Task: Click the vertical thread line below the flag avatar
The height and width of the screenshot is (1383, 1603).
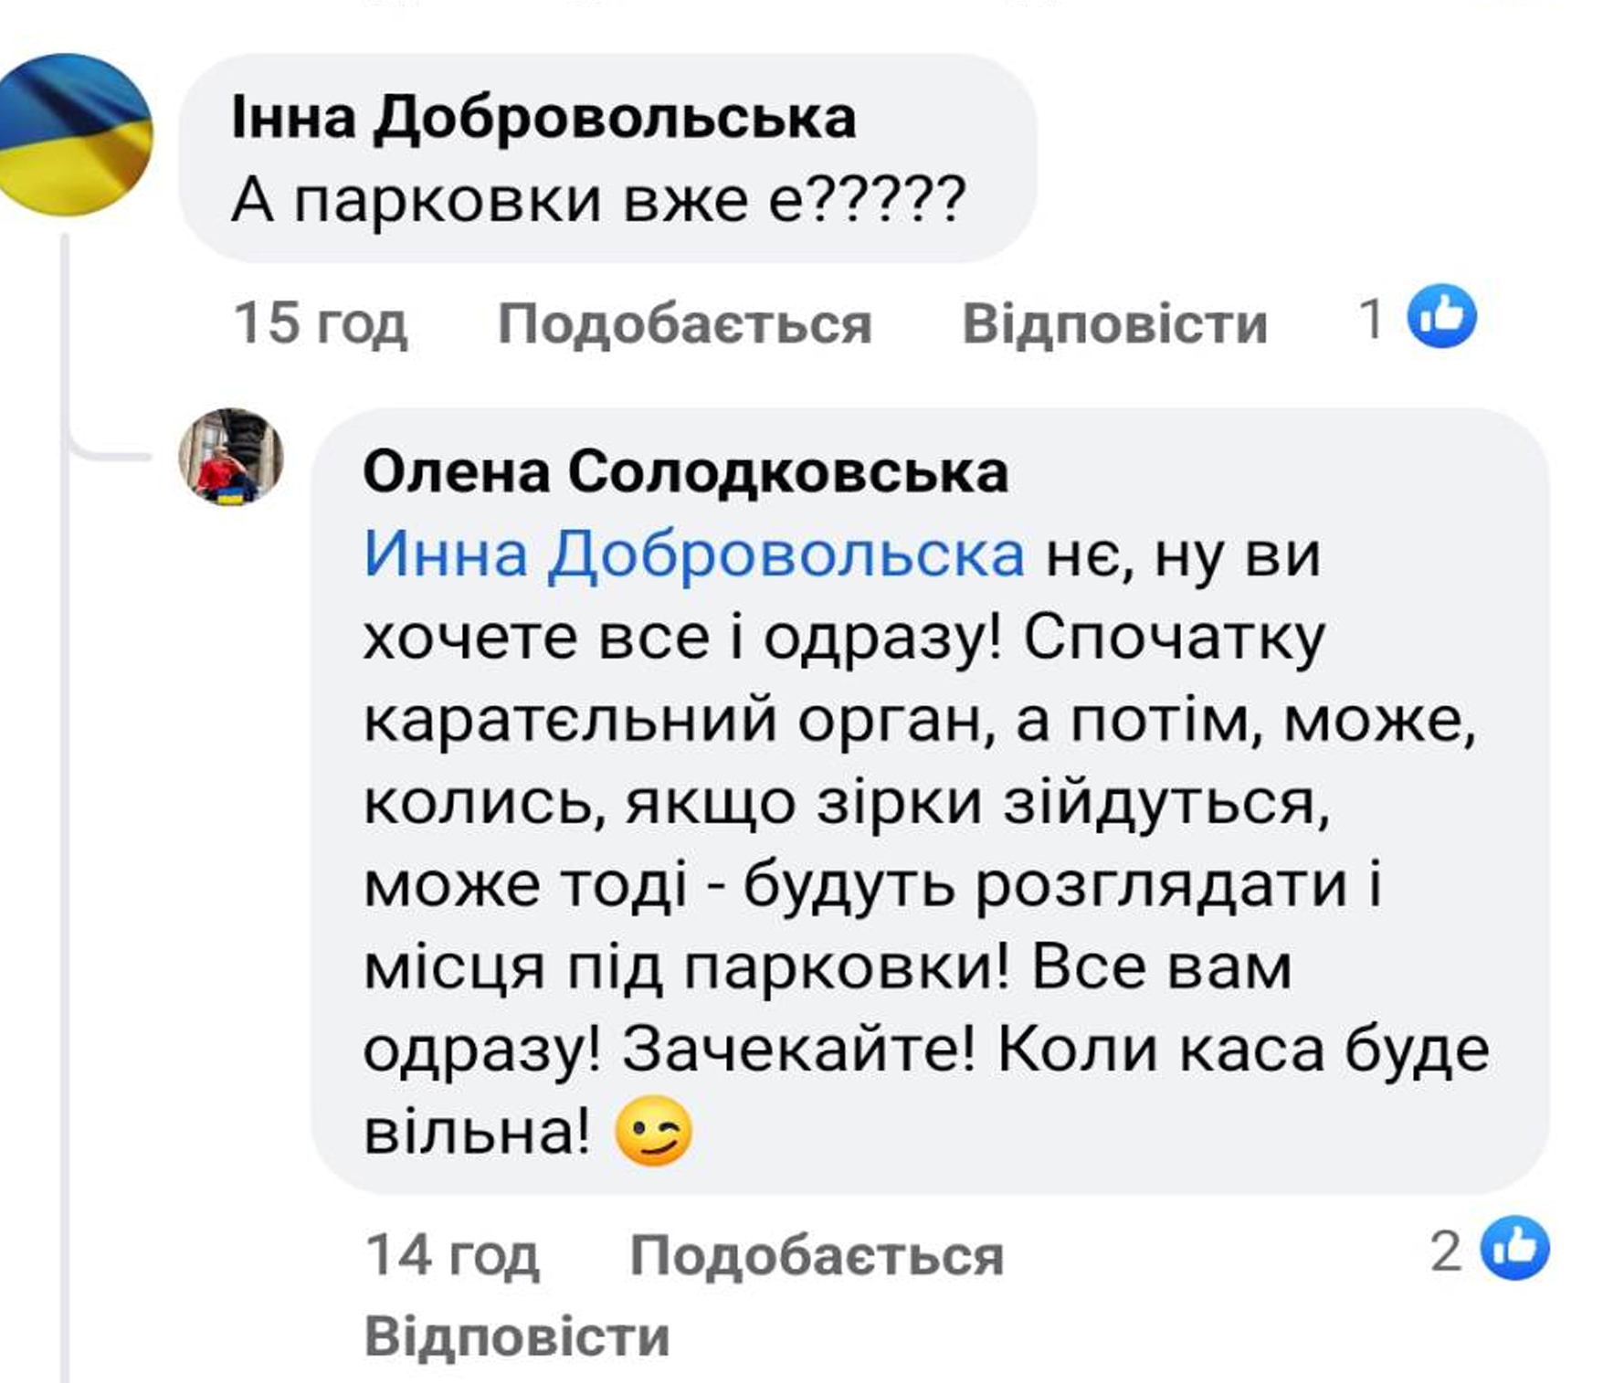Action: point(65,822)
